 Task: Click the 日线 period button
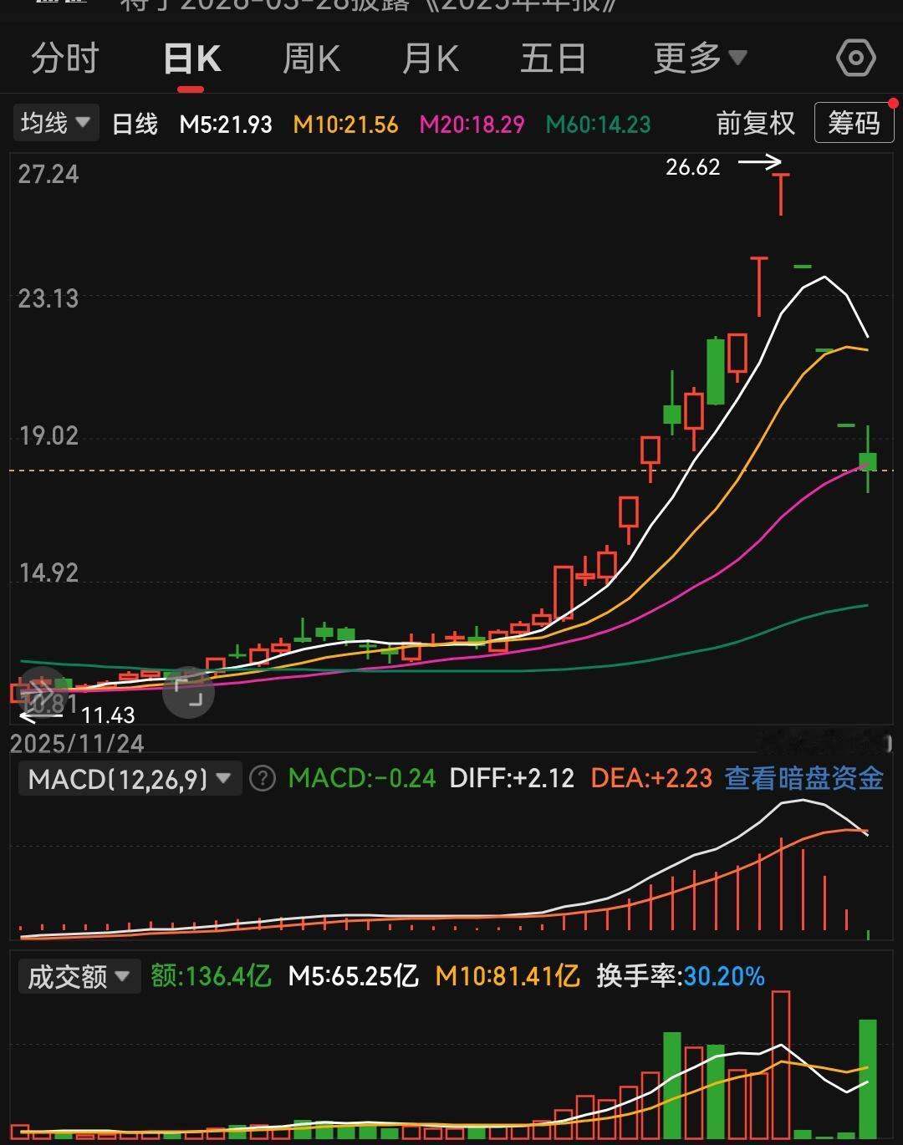(134, 123)
